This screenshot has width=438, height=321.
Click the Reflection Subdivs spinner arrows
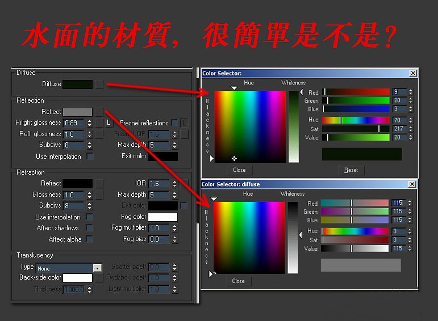point(89,145)
